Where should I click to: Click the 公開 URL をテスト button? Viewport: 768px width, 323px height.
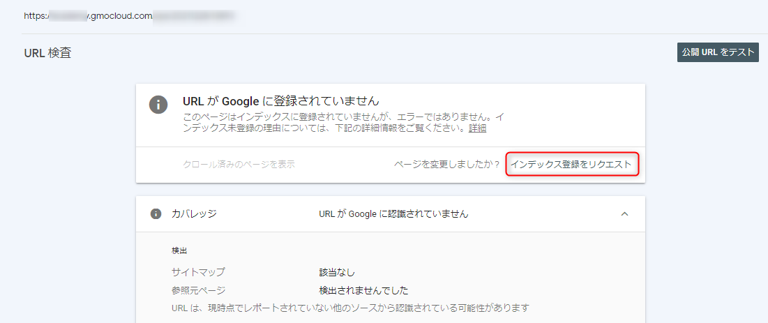(718, 52)
